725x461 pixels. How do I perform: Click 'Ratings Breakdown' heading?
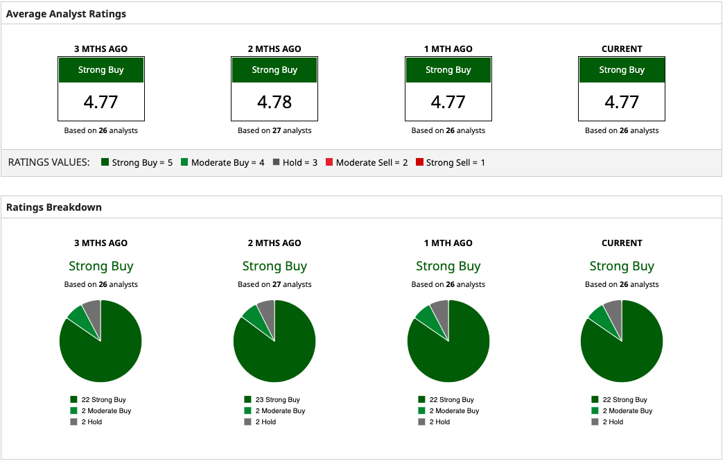coord(53,207)
